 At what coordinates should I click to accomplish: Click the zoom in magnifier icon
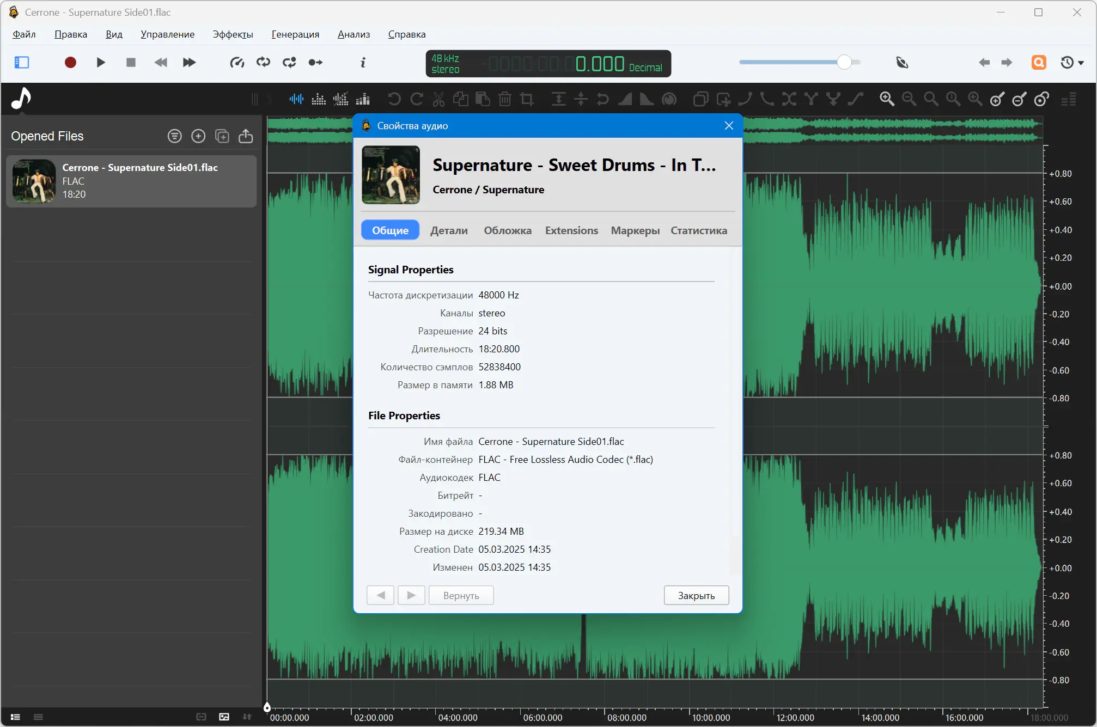point(887,99)
